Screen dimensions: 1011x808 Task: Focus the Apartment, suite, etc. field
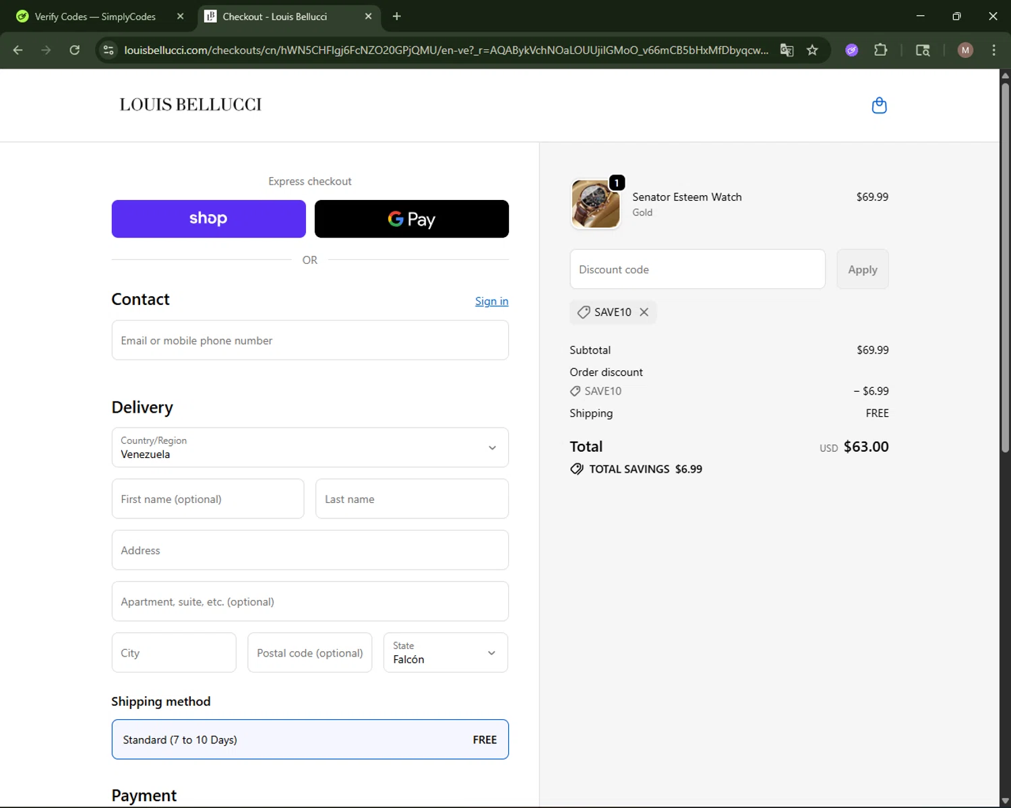(310, 601)
